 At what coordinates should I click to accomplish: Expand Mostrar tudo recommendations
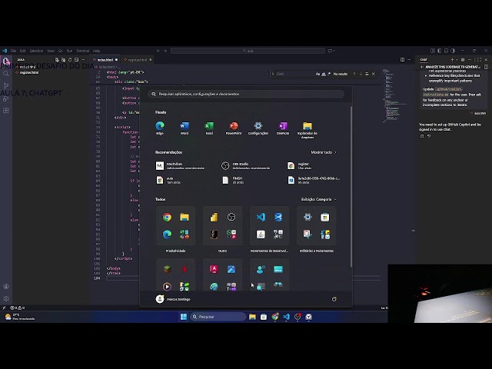[324, 152]
